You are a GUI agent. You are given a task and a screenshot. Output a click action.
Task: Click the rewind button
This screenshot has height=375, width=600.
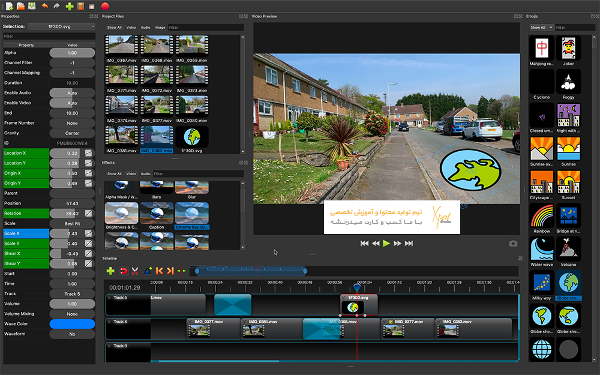(x=376, y=244)
